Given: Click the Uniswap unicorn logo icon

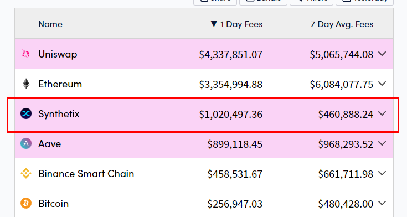Looking at the screenshot, I should click(x=25, y=54).
